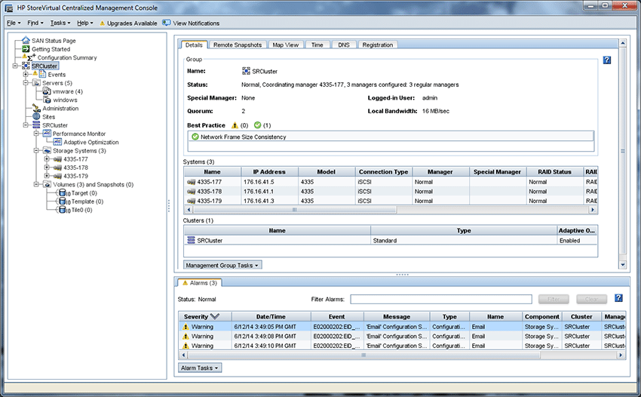This screenshot has height=397, width=641.
Task: Switch to the Map View tab
Action: (286, 45)
